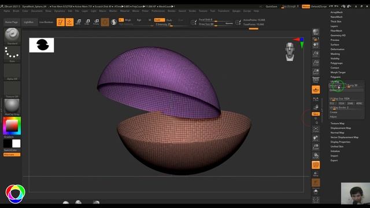Open the Alpha Off selector
The width and height of the screenshot is (370, 208).
(12, 72)
